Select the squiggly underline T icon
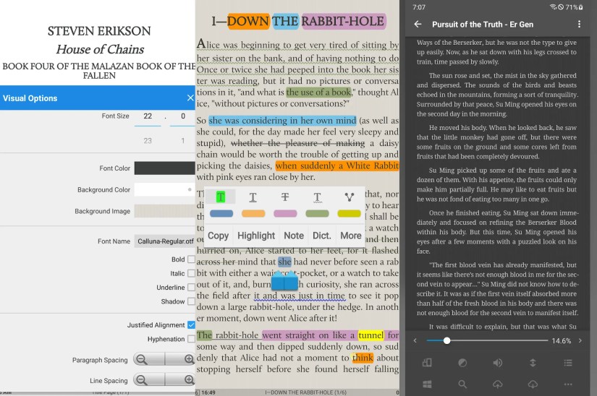This screenshot has width=597, height=396. (317, 197)
